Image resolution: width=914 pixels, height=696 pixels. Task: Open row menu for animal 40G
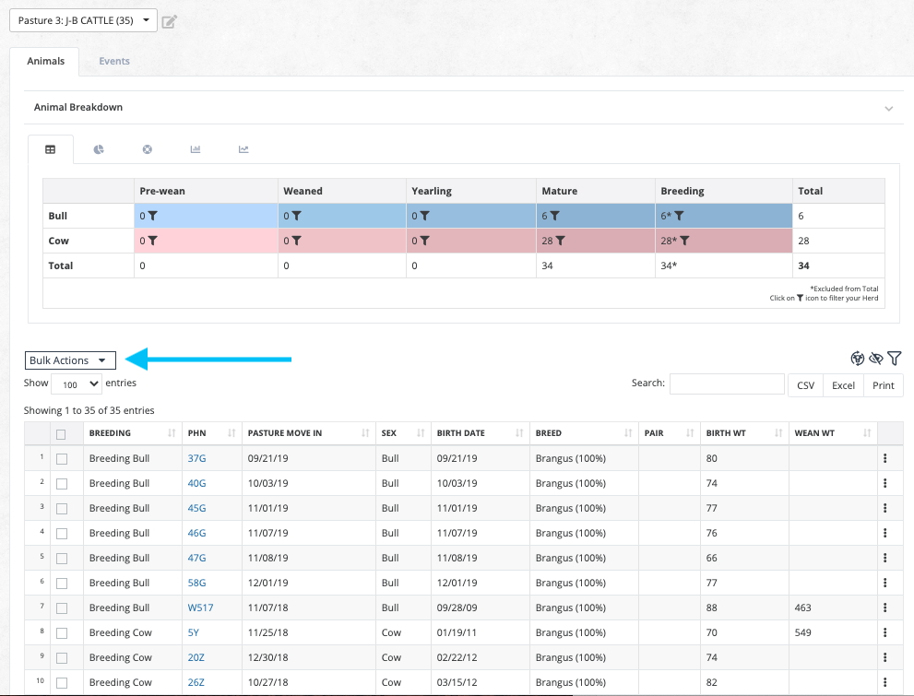point(884,483)
